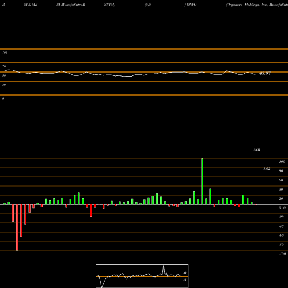
Task: Click the MR right-axis label 80
Action: [x=281, y=171]
